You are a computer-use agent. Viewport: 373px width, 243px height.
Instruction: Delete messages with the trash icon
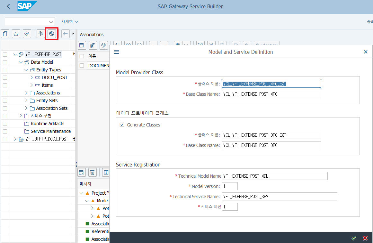92,172
